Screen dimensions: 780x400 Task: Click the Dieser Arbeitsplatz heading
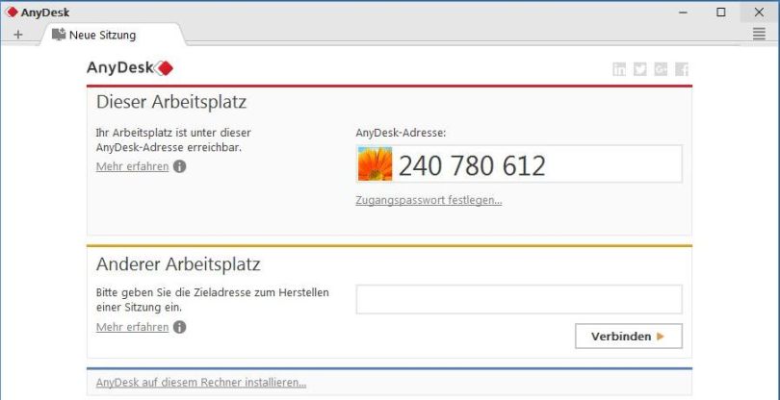[171, 102]
